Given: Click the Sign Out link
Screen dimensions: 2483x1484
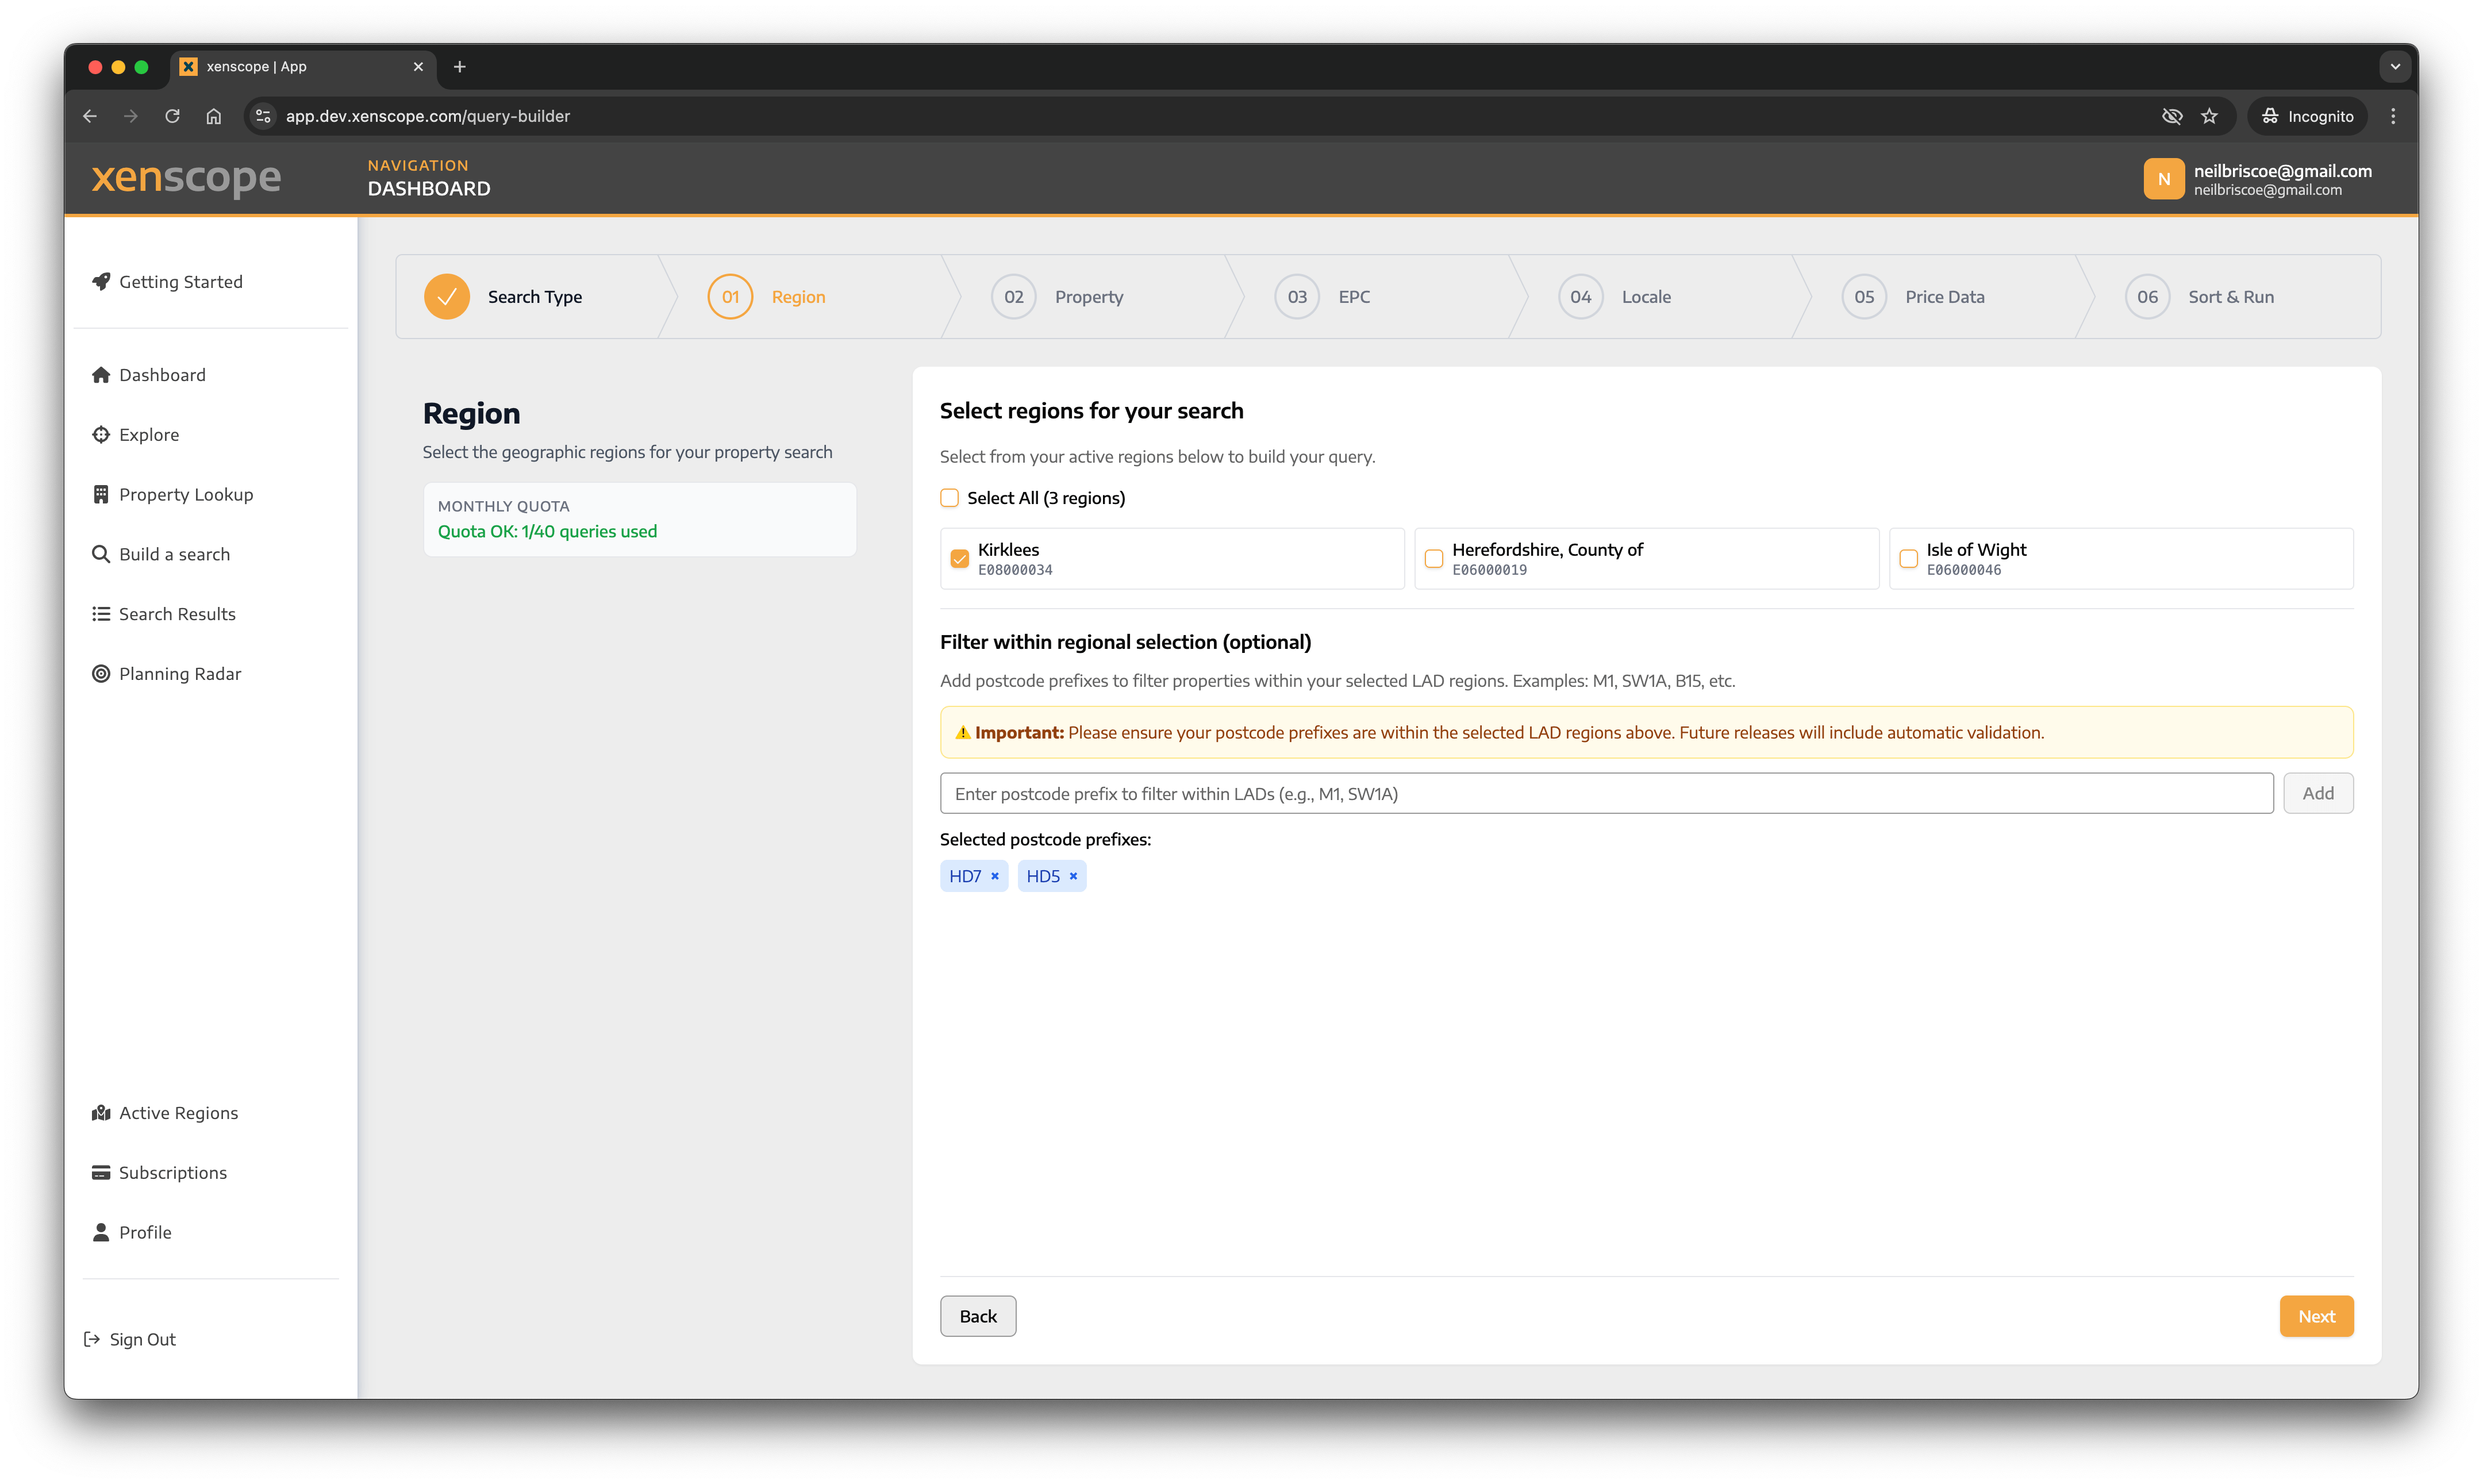Looking at the screenshot, I should [142, 1339].
